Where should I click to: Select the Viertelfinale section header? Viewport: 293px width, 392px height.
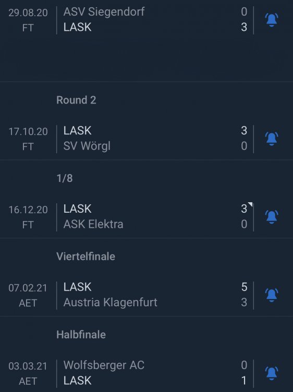86,257
